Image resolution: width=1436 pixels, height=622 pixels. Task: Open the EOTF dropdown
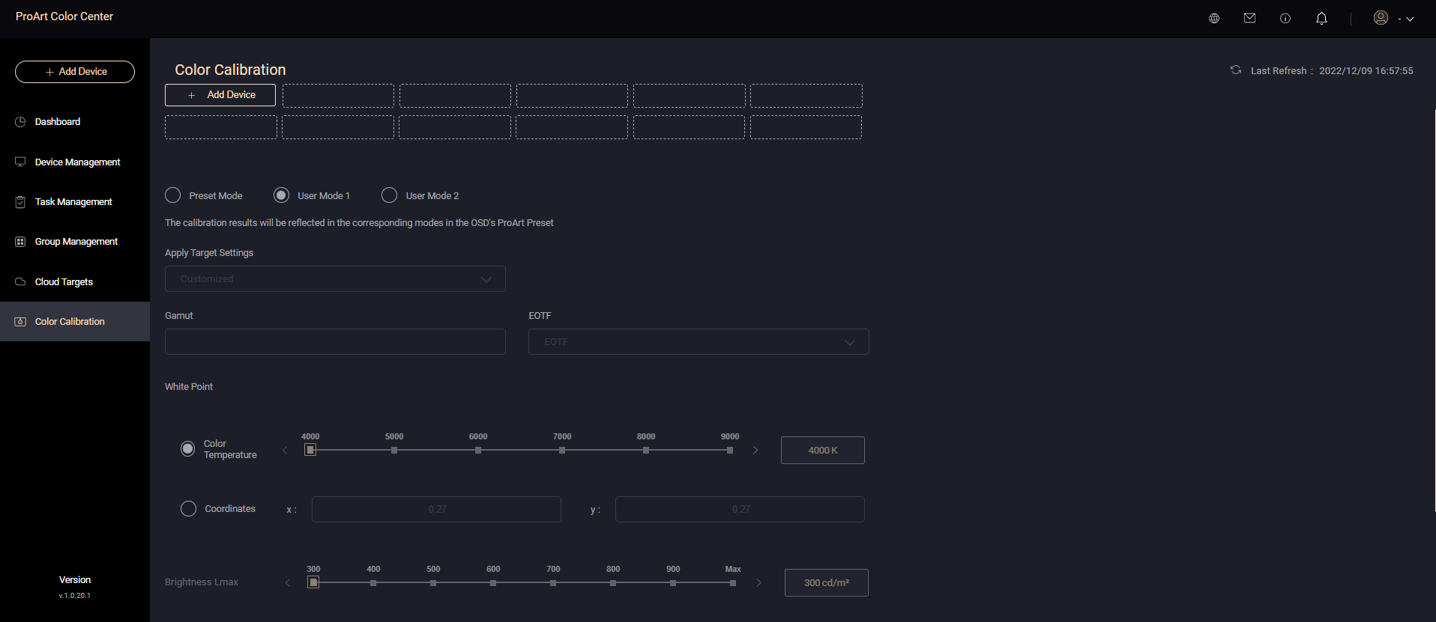tap(699, 342)
